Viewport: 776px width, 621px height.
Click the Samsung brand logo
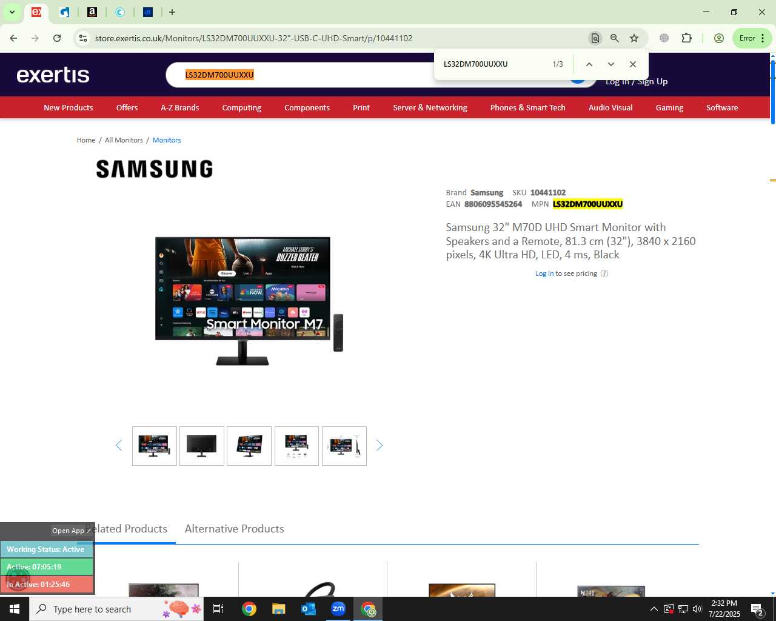tap(155, 169)
